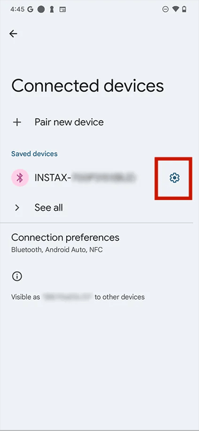199x431 pixels.
Task: Tap the Google G status icon
Action: 30,9
